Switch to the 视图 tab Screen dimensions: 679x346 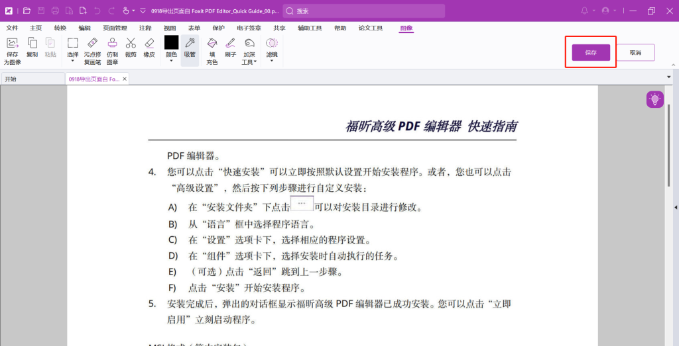click(x=170, y=28)
